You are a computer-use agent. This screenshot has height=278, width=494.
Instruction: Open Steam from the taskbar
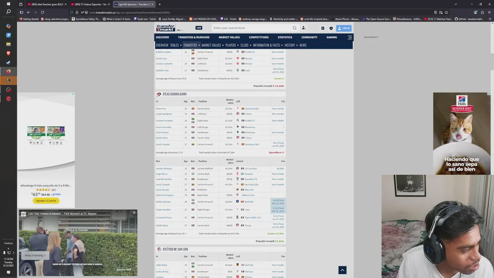pyautogui.click(x=8, y=62)
